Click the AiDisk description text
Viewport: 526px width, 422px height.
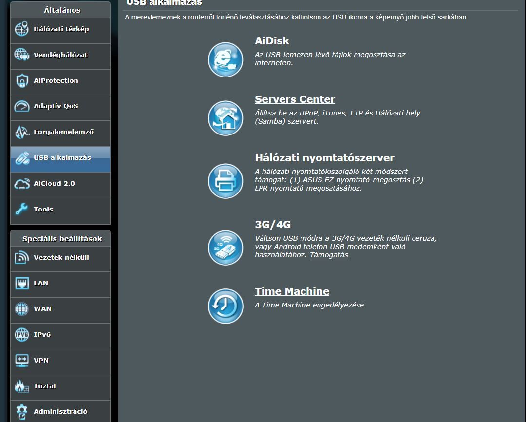pos(330,59)
